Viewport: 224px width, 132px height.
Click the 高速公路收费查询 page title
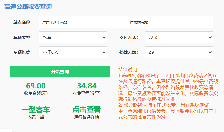click(x=28, y=7)
